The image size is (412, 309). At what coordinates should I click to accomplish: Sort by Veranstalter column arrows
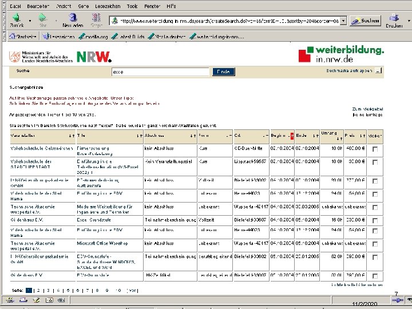point(72,136)
